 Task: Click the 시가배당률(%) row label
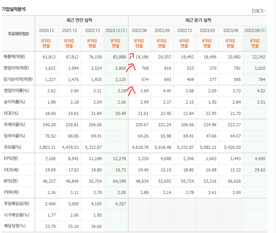click(16, 215)
